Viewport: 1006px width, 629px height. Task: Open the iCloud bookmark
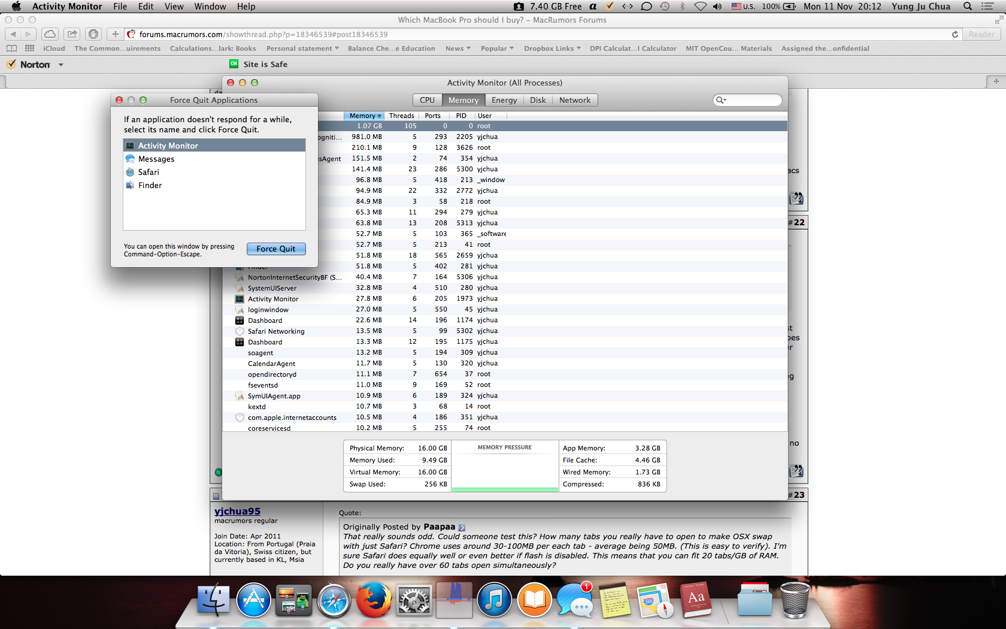[54, 49]
